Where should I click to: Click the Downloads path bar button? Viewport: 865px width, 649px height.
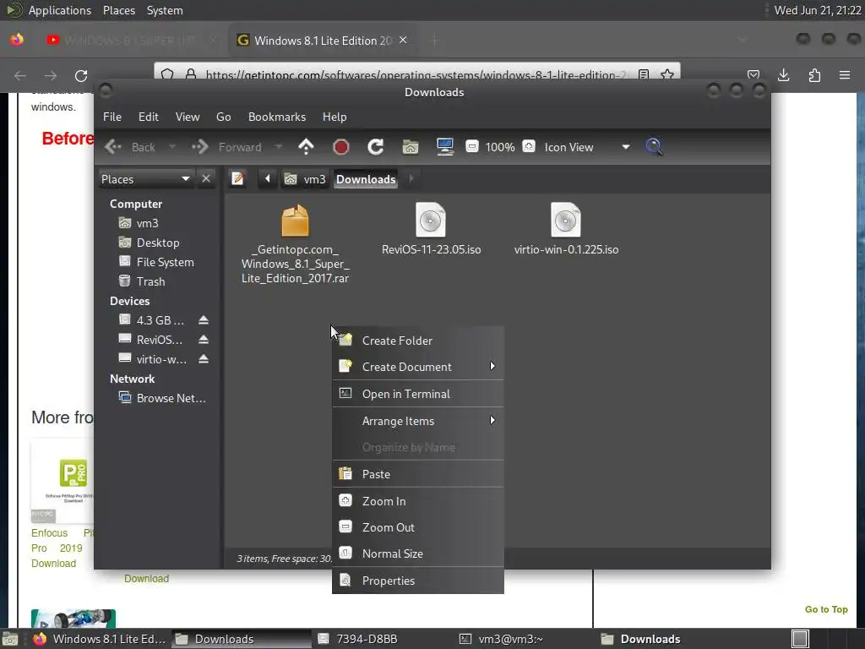click(x=366, y=179)
